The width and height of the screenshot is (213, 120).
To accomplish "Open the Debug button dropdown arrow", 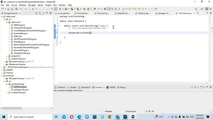I will click(x=63, y=9).
